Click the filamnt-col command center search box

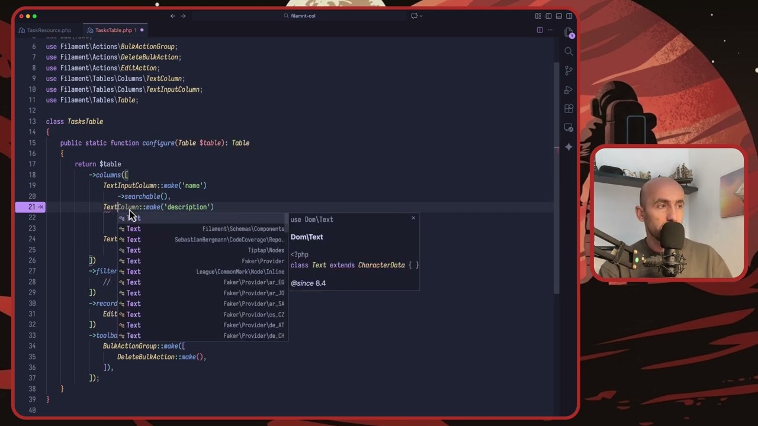pos(299,16)
